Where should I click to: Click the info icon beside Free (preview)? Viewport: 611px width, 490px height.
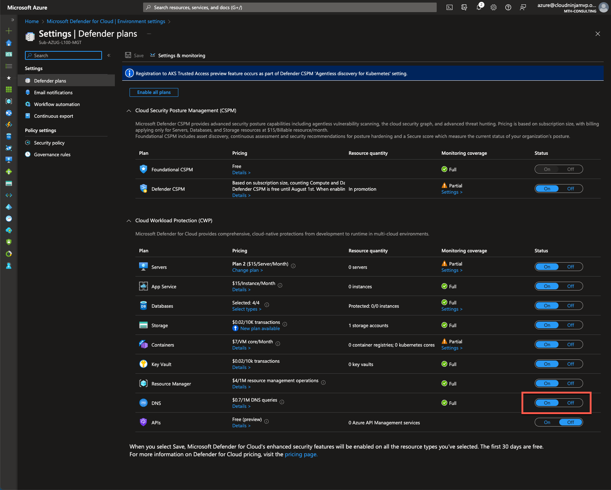pos(266,421)
